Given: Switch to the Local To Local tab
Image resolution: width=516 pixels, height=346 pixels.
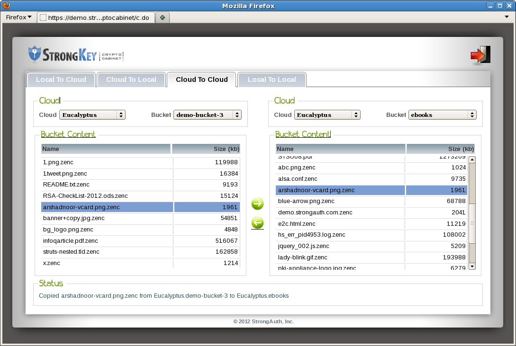Looking at the screenshot, I should [x=272, y=80].
